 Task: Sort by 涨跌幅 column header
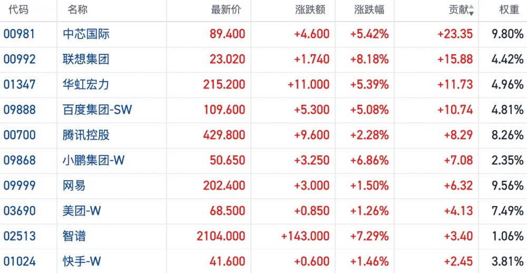(369, 9)
